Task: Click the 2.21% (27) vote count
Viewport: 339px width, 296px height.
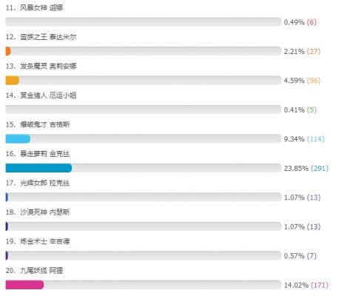Action: tap(302, 51)
